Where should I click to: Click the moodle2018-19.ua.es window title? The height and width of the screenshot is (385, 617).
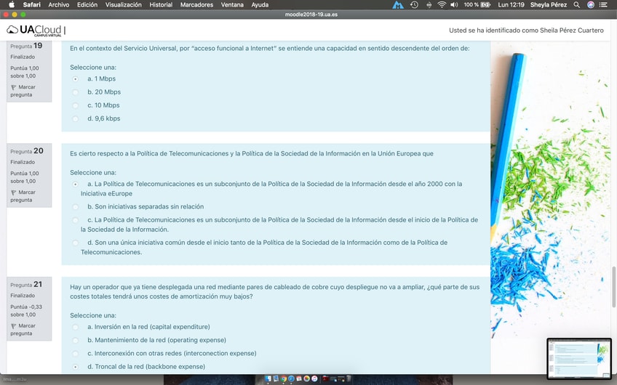311,15
